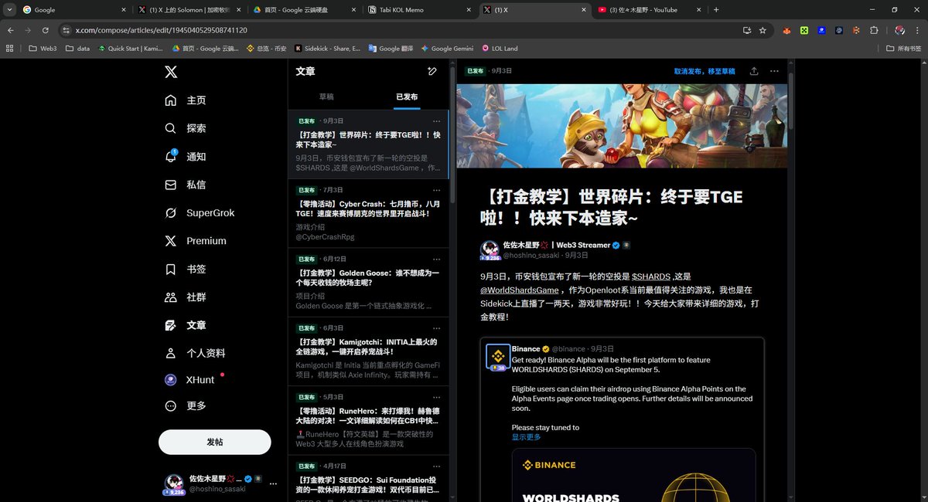Click the 发帖 post button

[x=215, y=443]
